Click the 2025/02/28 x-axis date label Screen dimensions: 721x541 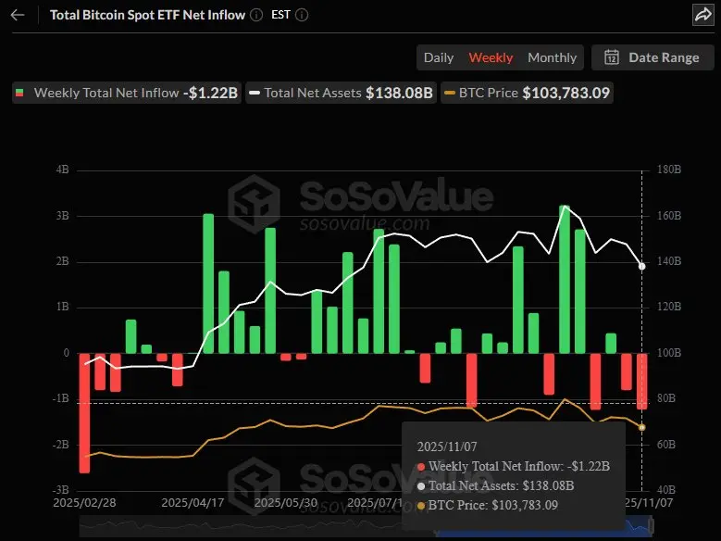pos(84,502)
